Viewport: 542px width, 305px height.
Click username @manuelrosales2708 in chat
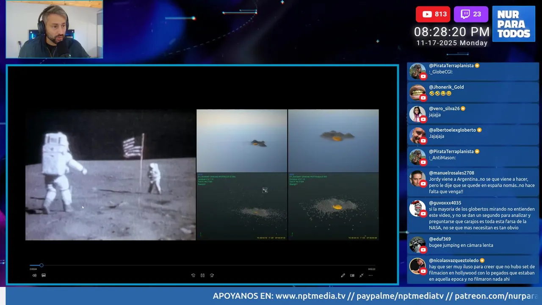coord(451,173)
